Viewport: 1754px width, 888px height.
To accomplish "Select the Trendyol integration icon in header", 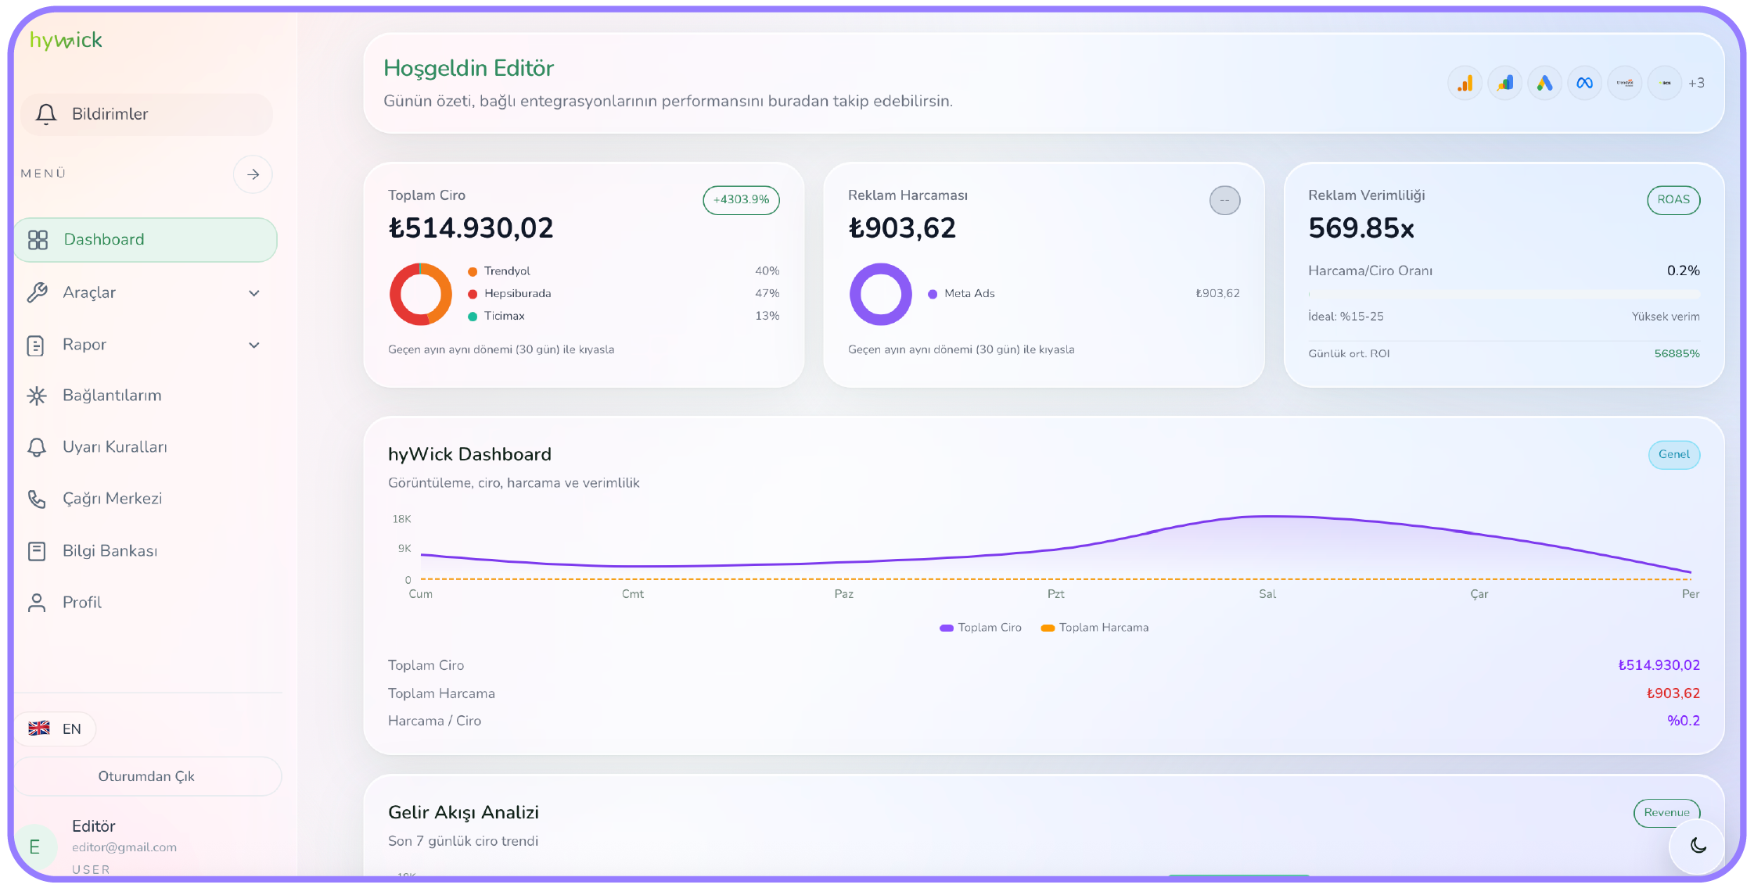I will (1625, 83).
